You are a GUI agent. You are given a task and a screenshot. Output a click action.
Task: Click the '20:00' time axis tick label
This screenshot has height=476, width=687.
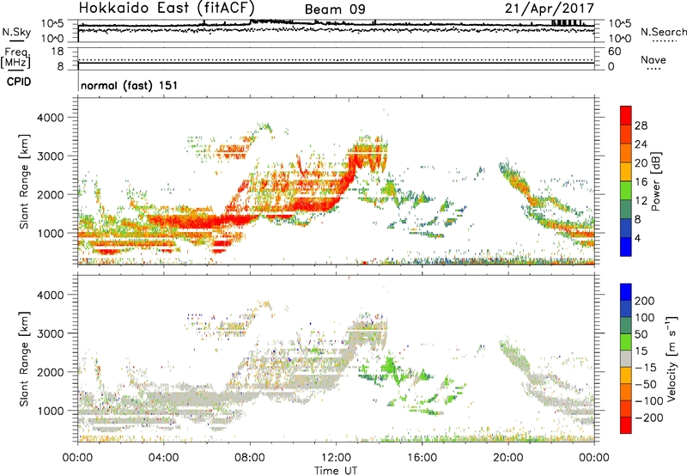tap(508, 458)
